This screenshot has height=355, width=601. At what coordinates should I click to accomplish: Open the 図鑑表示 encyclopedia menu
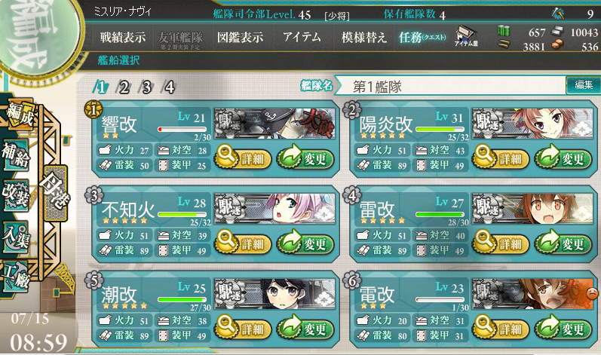[x=241, y=37]
